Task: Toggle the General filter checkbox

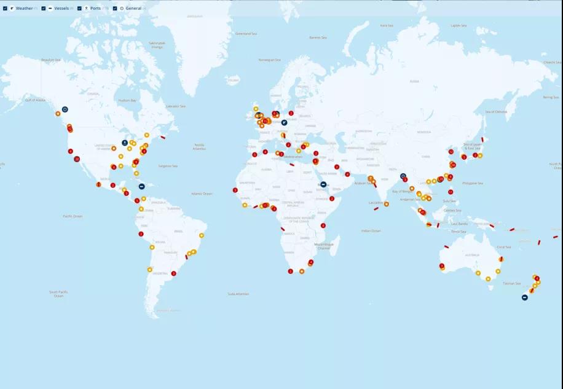Action: tap(115, 9)
